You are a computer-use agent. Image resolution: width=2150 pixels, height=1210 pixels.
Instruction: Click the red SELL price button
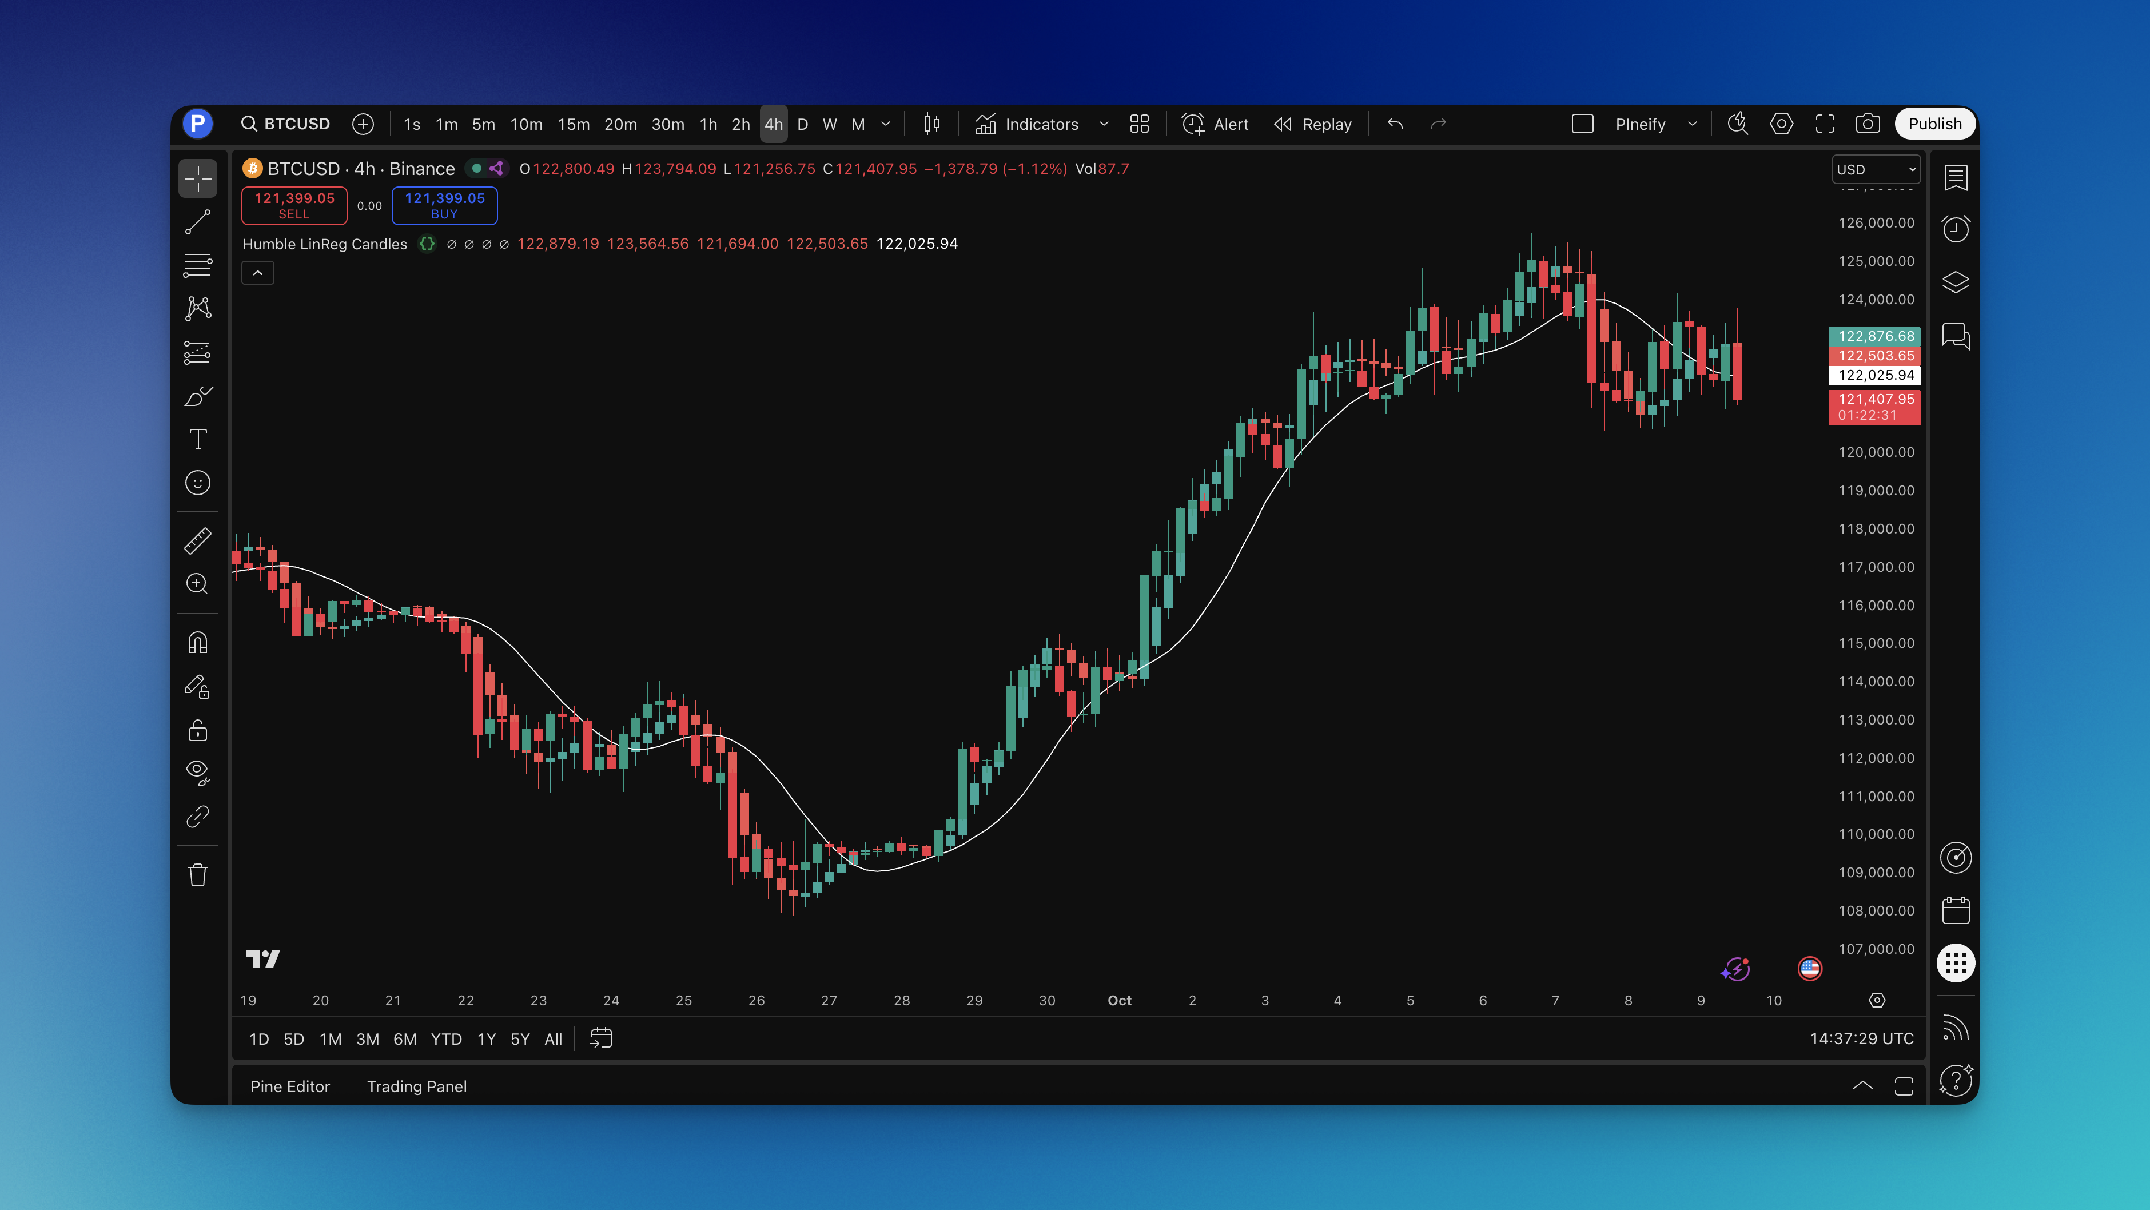point(294,205)
